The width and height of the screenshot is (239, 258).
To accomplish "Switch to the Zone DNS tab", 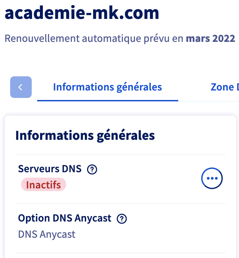I will pos(224,87).
